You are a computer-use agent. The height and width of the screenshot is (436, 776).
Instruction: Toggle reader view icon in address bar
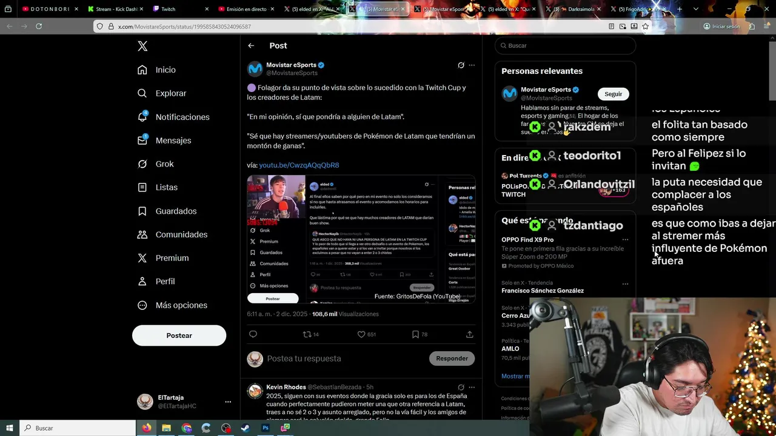[x=611, y=27]
